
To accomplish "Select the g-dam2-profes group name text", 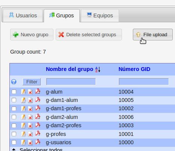I will tap(64, 126).
